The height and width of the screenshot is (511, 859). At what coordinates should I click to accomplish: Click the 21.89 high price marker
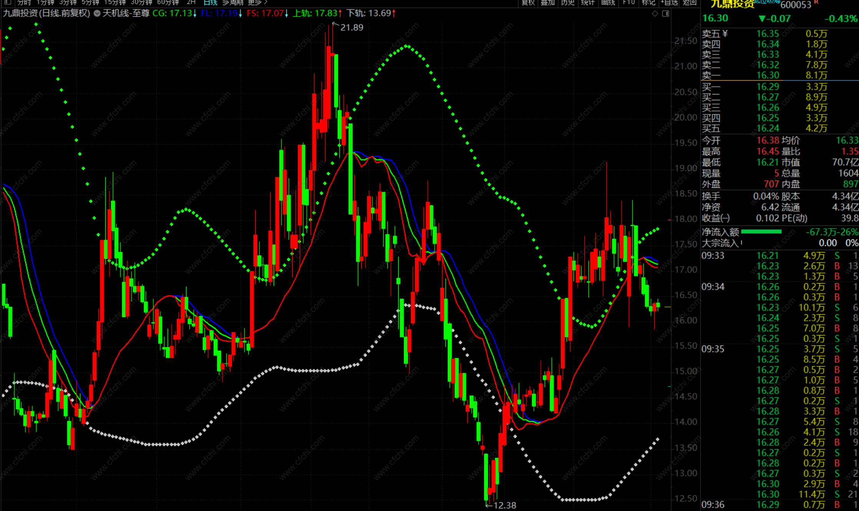tap(351, 27)
